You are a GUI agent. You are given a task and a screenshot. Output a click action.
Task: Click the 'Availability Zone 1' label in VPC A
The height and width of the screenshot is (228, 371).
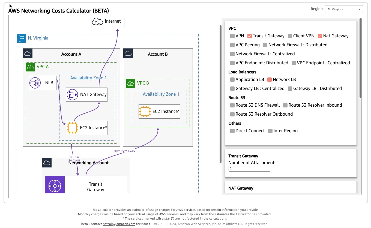pos(88,78)
